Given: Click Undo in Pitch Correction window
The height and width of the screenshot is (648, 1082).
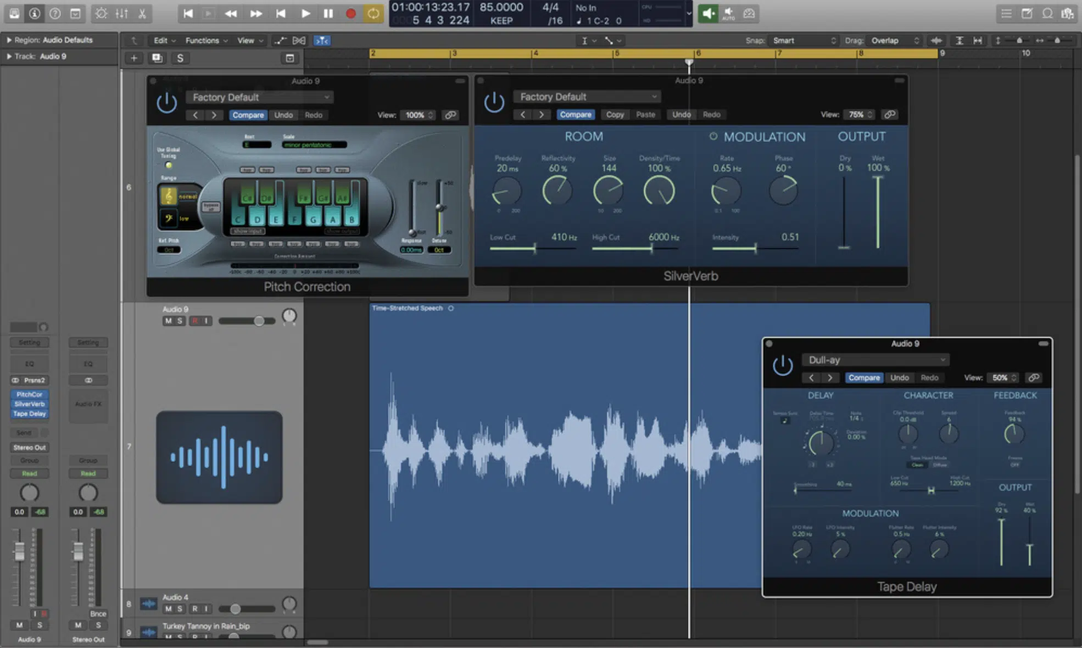Looking at the screenshot, I should [283, 115].
